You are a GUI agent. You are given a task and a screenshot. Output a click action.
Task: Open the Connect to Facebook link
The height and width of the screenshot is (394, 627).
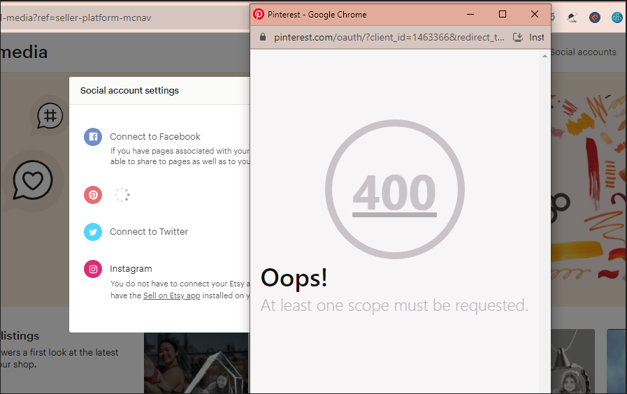point(154,137)
